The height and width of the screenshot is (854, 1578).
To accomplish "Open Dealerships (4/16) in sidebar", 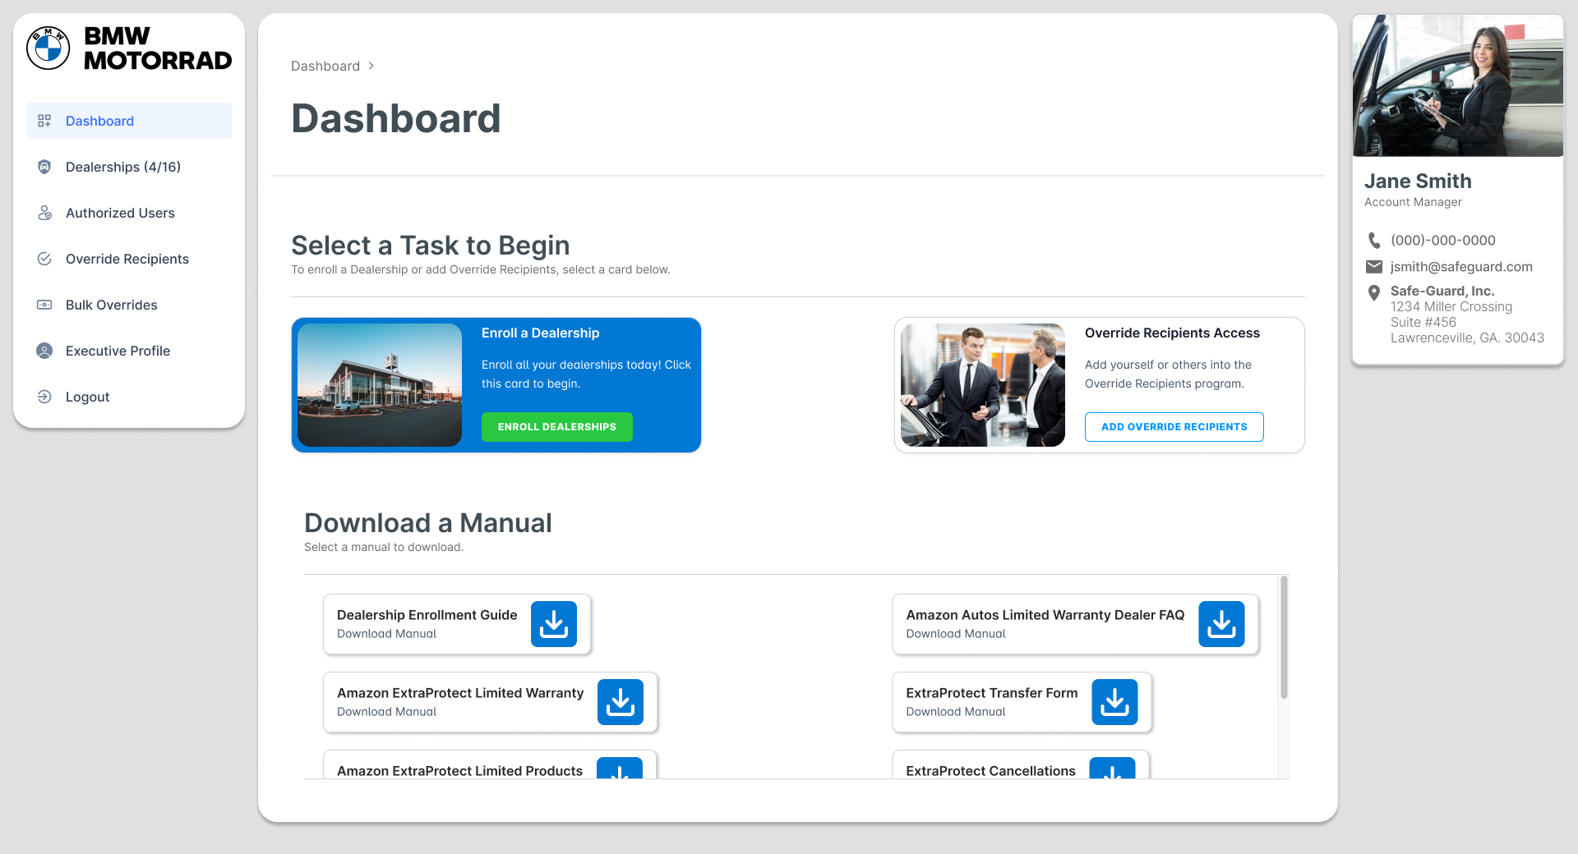I will pos(123,167).
